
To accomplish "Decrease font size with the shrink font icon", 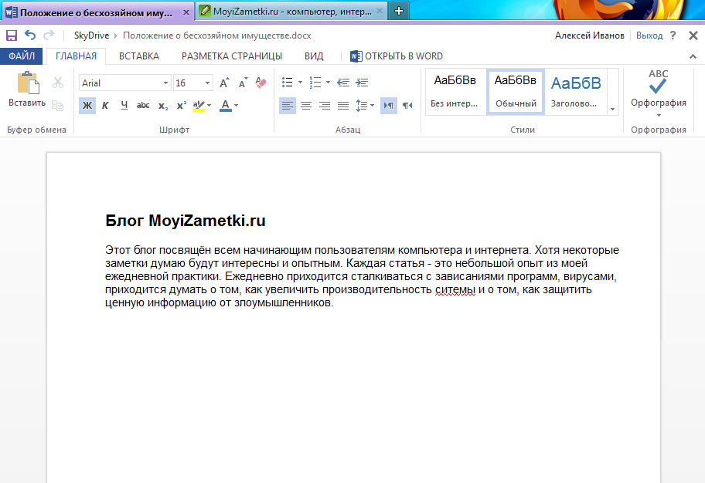I will (243, 83).
